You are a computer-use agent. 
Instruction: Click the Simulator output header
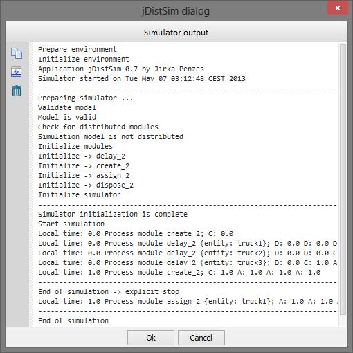(x=176, y=33)
